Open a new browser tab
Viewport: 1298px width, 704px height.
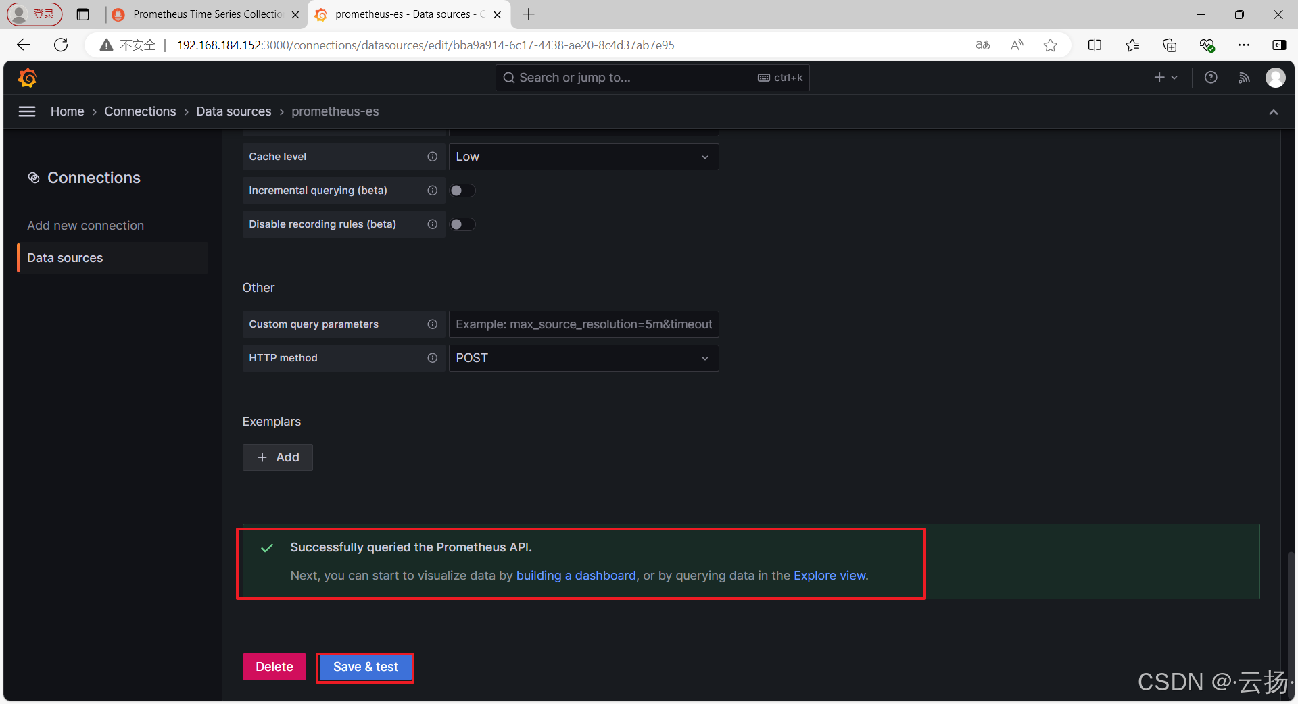click(x=529, y=14)
